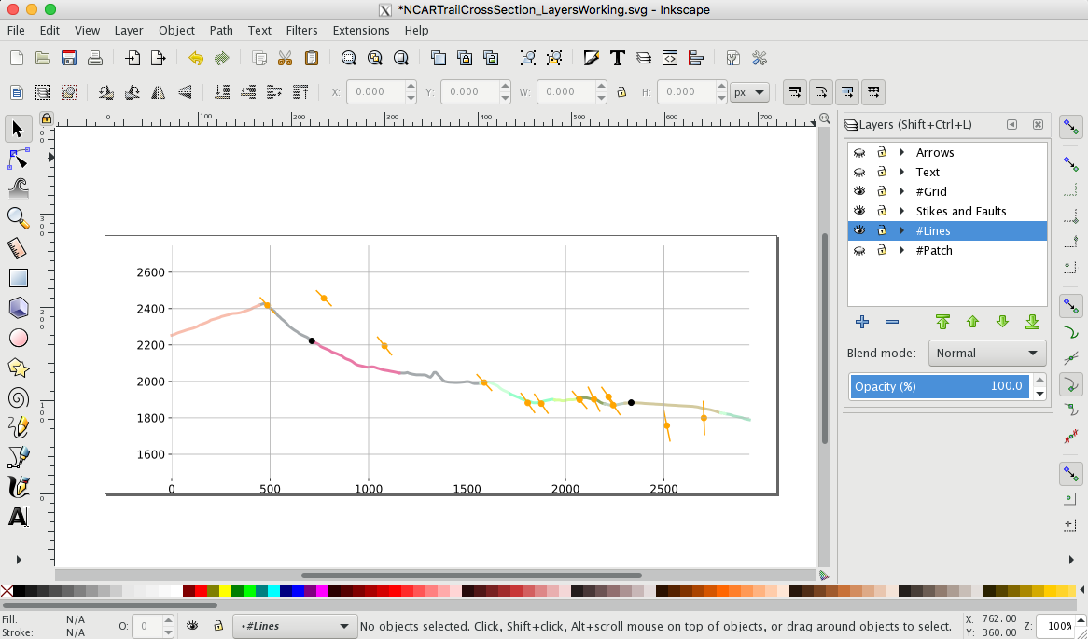This screenshot has width=1088, height=639.
Task: Open the Text and Font dialog icon
Action: click(617, 58)
